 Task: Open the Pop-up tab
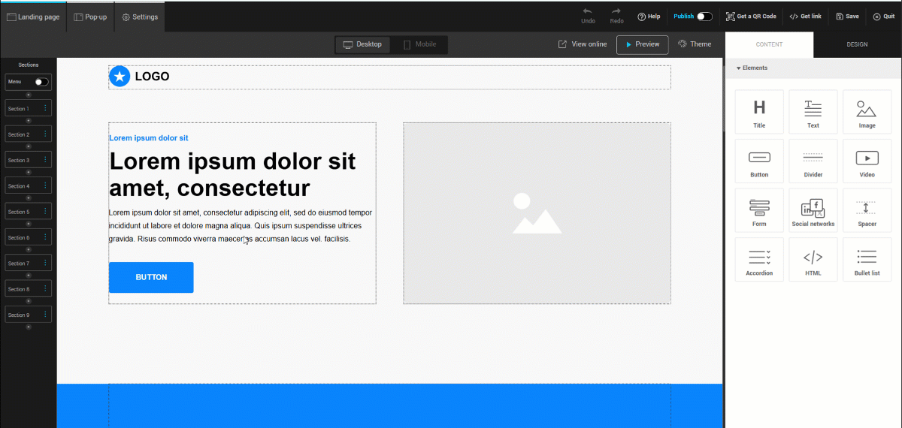(x=90, y=17)
